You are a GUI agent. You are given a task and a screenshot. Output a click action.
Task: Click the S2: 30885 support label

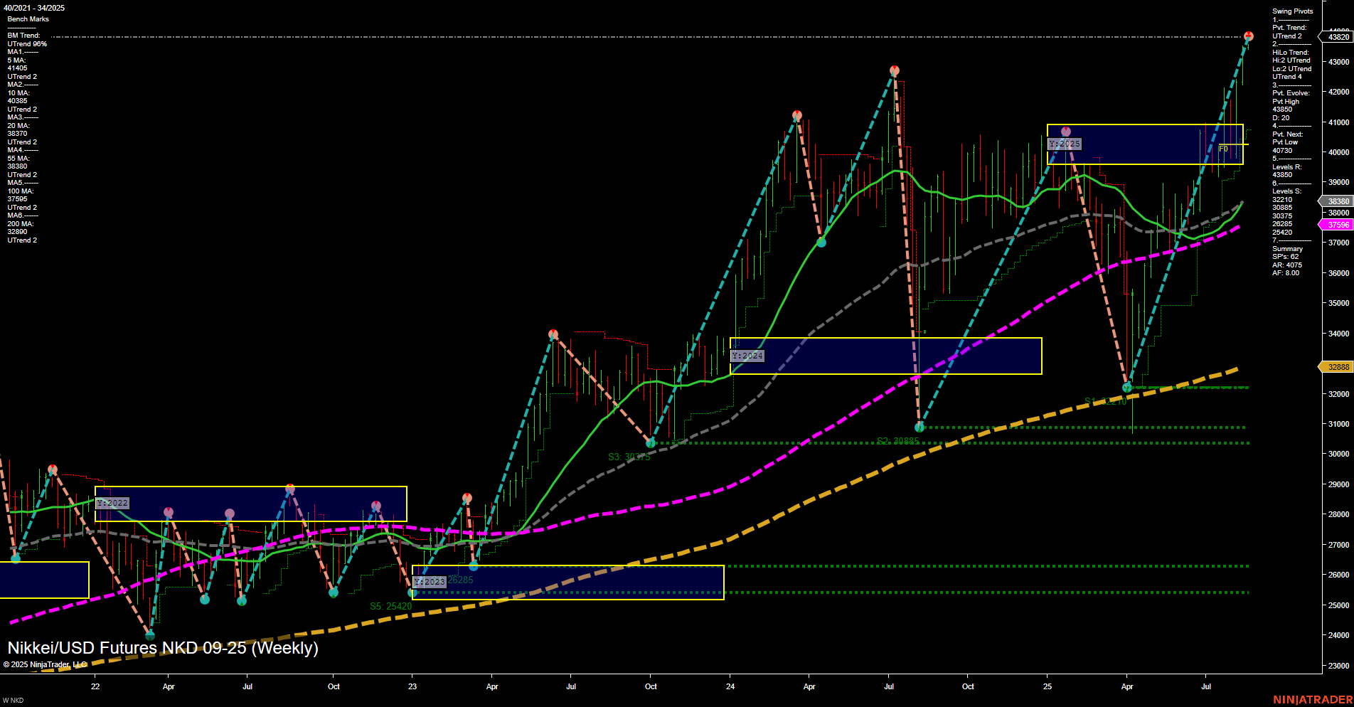click(x=898, y=440)
